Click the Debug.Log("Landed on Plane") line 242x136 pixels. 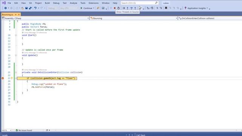point(49,84)
